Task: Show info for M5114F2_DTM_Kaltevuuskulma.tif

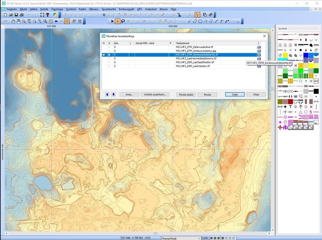Action: tap(259, 47)
